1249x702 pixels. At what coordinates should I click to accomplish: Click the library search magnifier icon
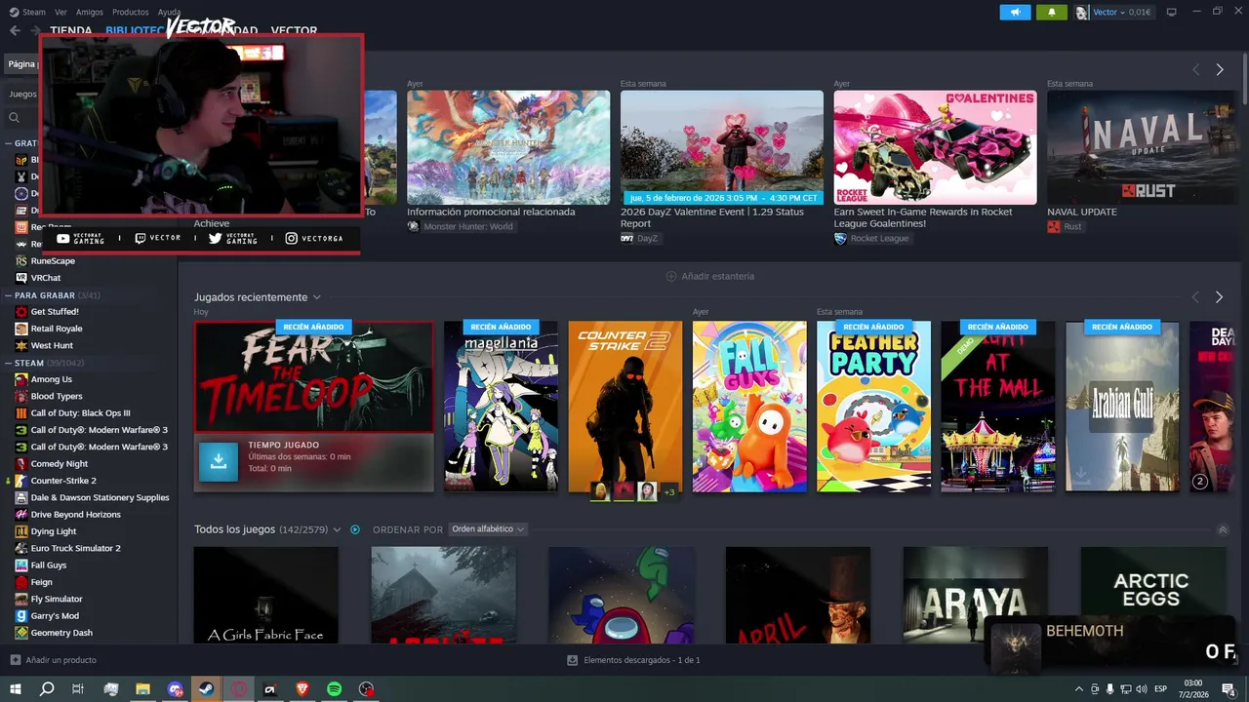[x=15, y=118]
